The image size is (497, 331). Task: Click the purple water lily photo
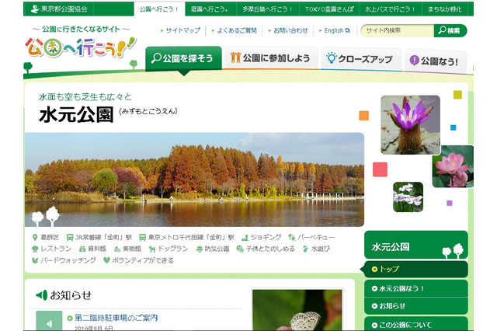coord(410,125)
